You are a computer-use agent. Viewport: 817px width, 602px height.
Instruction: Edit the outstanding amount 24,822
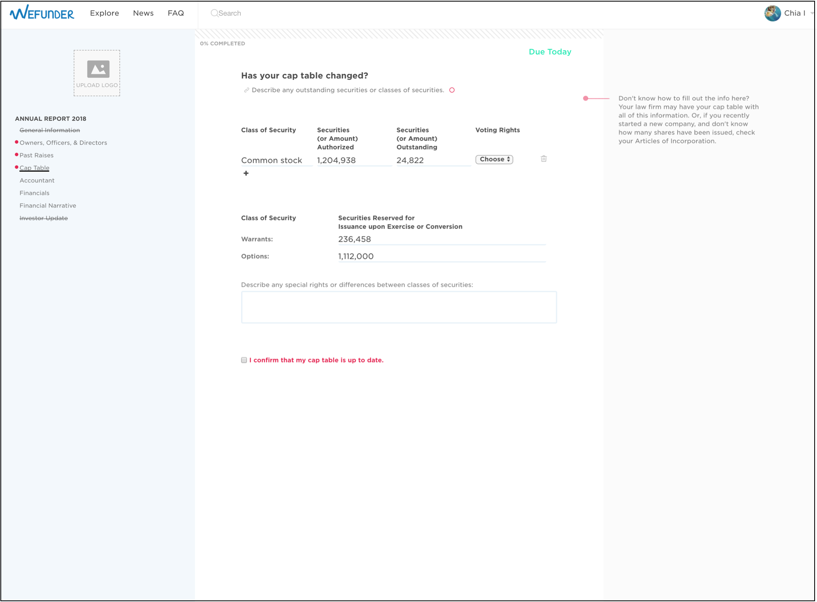[x=434, y=160]
